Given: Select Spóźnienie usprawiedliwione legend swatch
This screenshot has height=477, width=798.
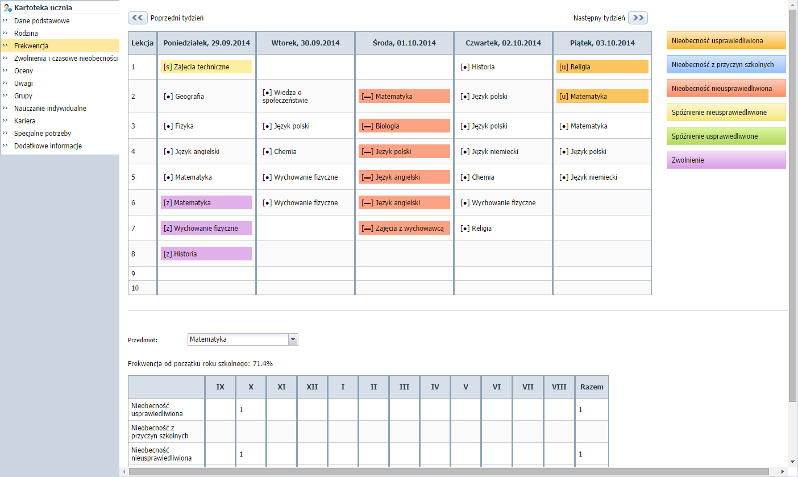Looking at the screenshot, I should click(x=726, y=136).
